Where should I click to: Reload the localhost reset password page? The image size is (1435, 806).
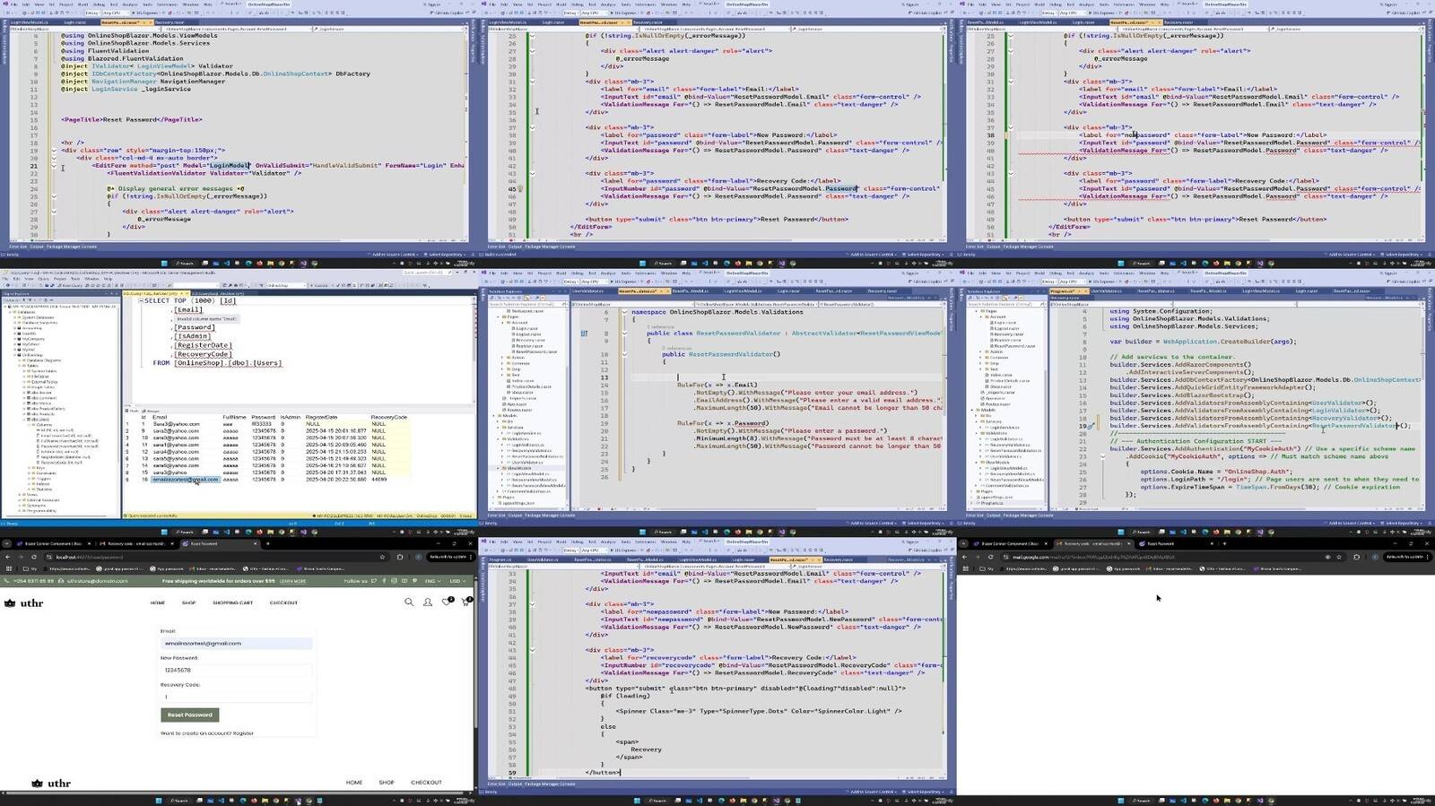(34, 557)
